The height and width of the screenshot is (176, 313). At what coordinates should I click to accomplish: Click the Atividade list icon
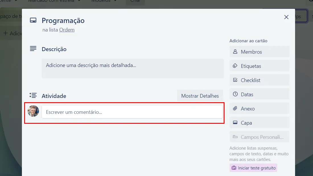coord(33,95)
